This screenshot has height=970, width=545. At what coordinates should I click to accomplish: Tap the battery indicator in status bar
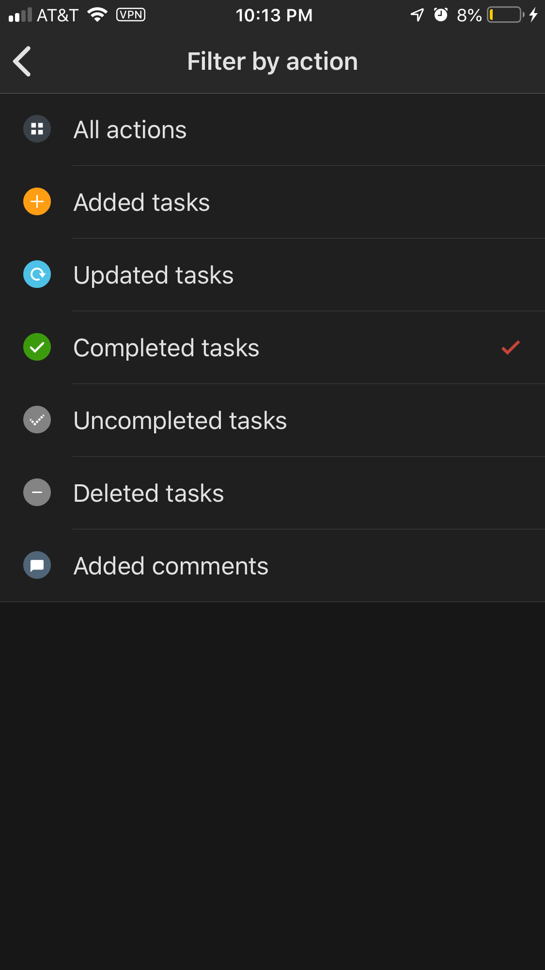click(x=506, y=15)
